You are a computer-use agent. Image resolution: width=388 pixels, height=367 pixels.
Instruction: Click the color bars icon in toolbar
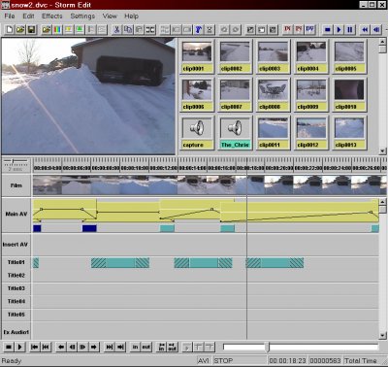(57, 30)
